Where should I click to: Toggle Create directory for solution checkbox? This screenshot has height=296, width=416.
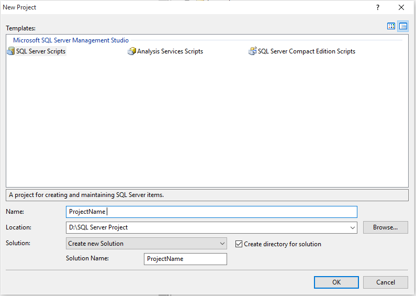[239, 244]
